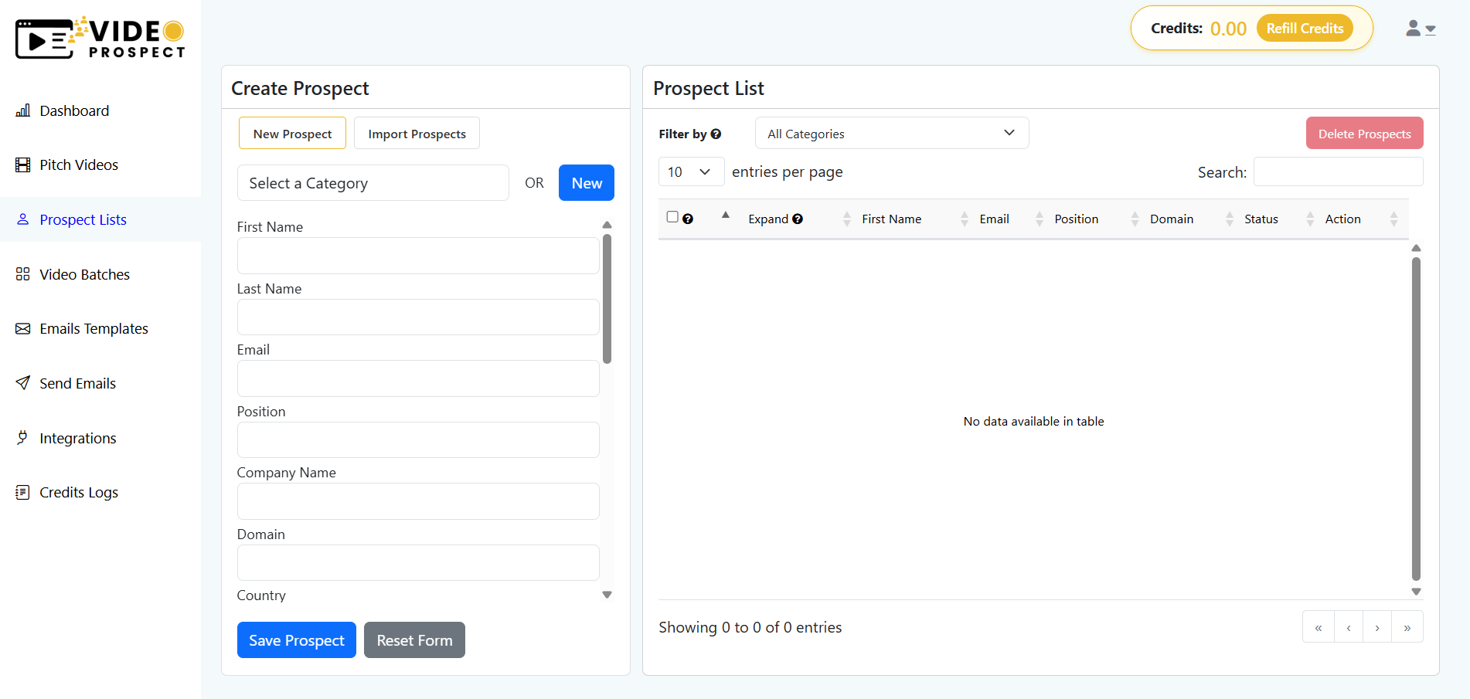
Task: Select the Send Emails paper-plane icon
Action: click(23, 382)
